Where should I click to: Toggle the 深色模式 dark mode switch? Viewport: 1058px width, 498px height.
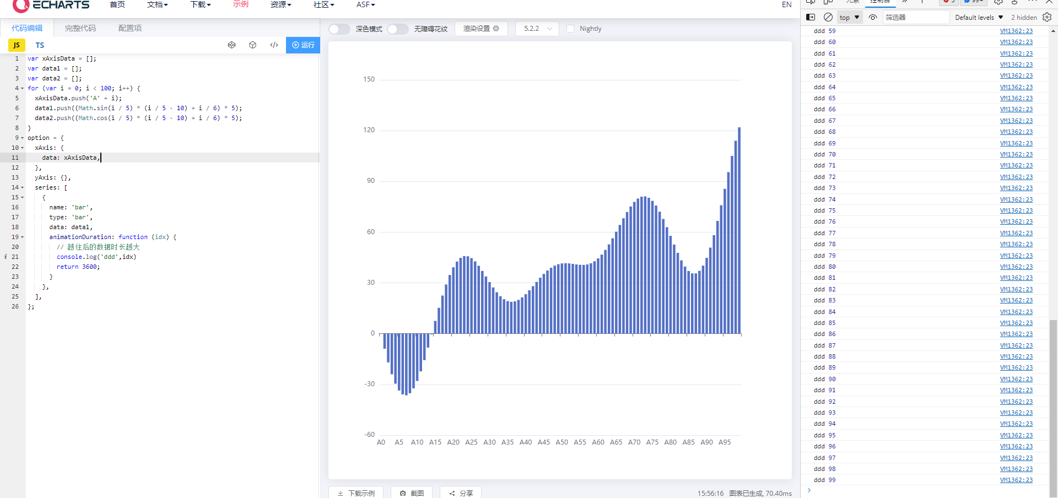[x=339, y=29]
